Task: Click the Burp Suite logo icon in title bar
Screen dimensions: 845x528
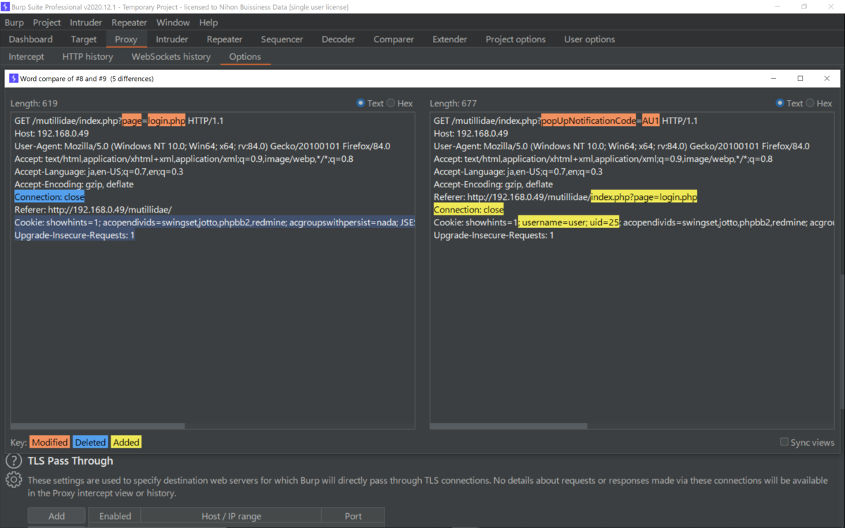Action: (x=6, y=7)
